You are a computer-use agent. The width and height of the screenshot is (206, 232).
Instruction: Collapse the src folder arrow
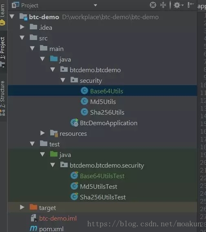point(22,38)
